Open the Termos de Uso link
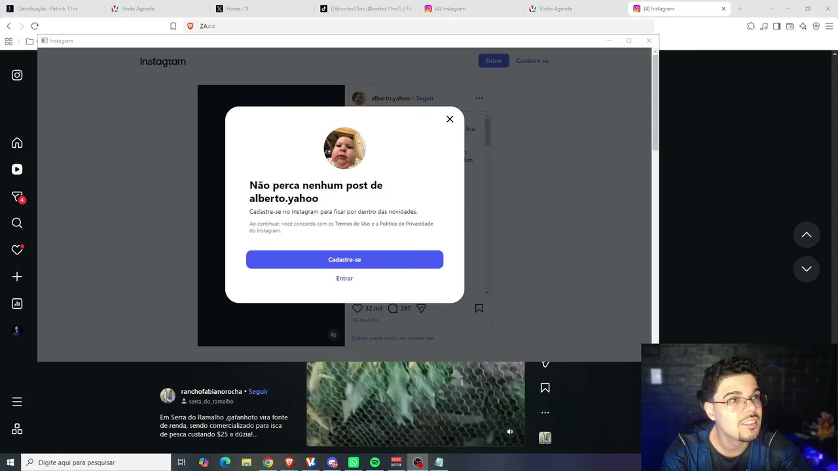 (x=352, y=224)
